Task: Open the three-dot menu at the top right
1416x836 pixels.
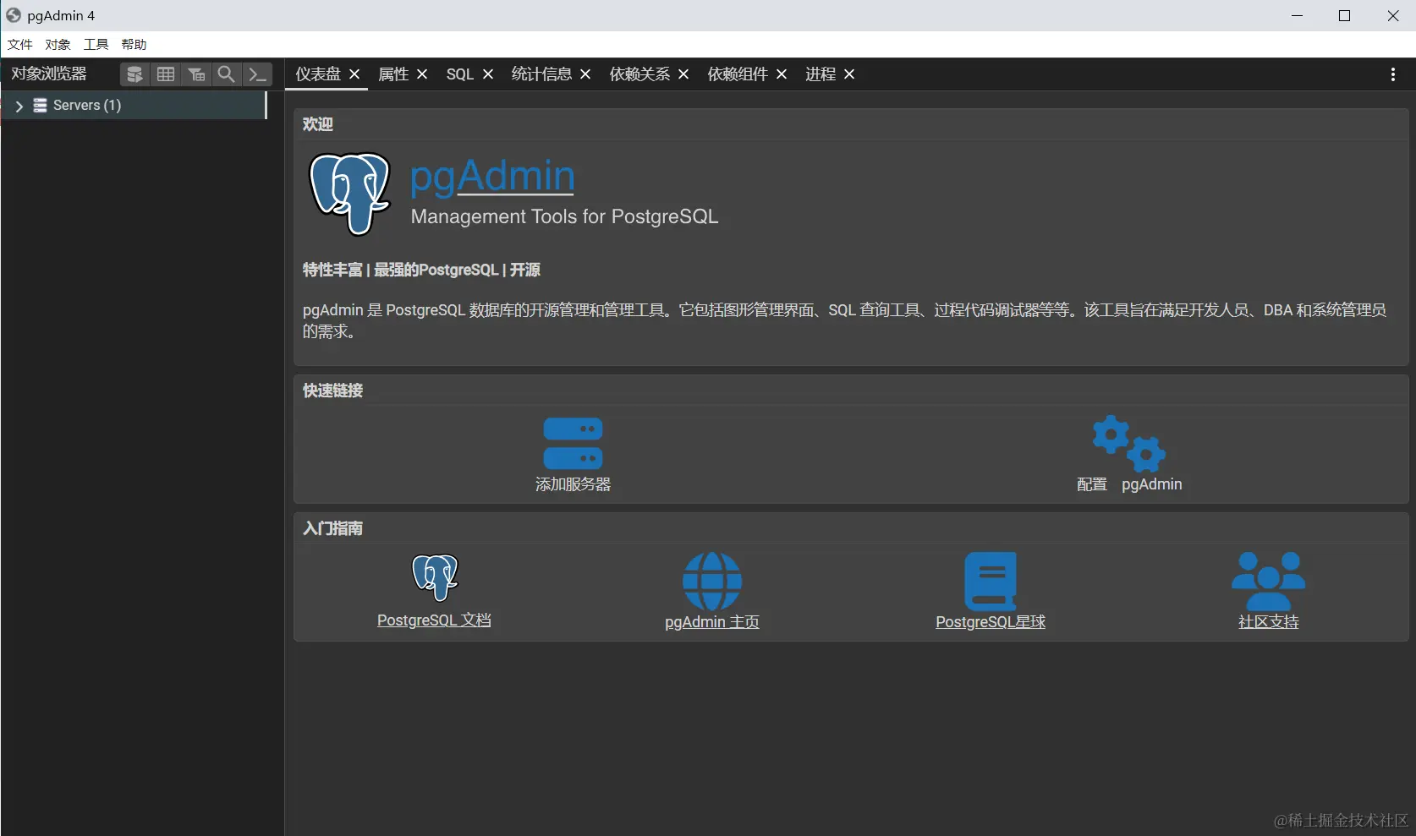Action: click(1392, 74)
